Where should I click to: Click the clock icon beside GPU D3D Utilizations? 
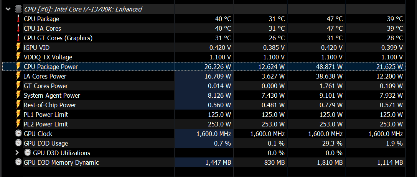click(x=27, y=152)
